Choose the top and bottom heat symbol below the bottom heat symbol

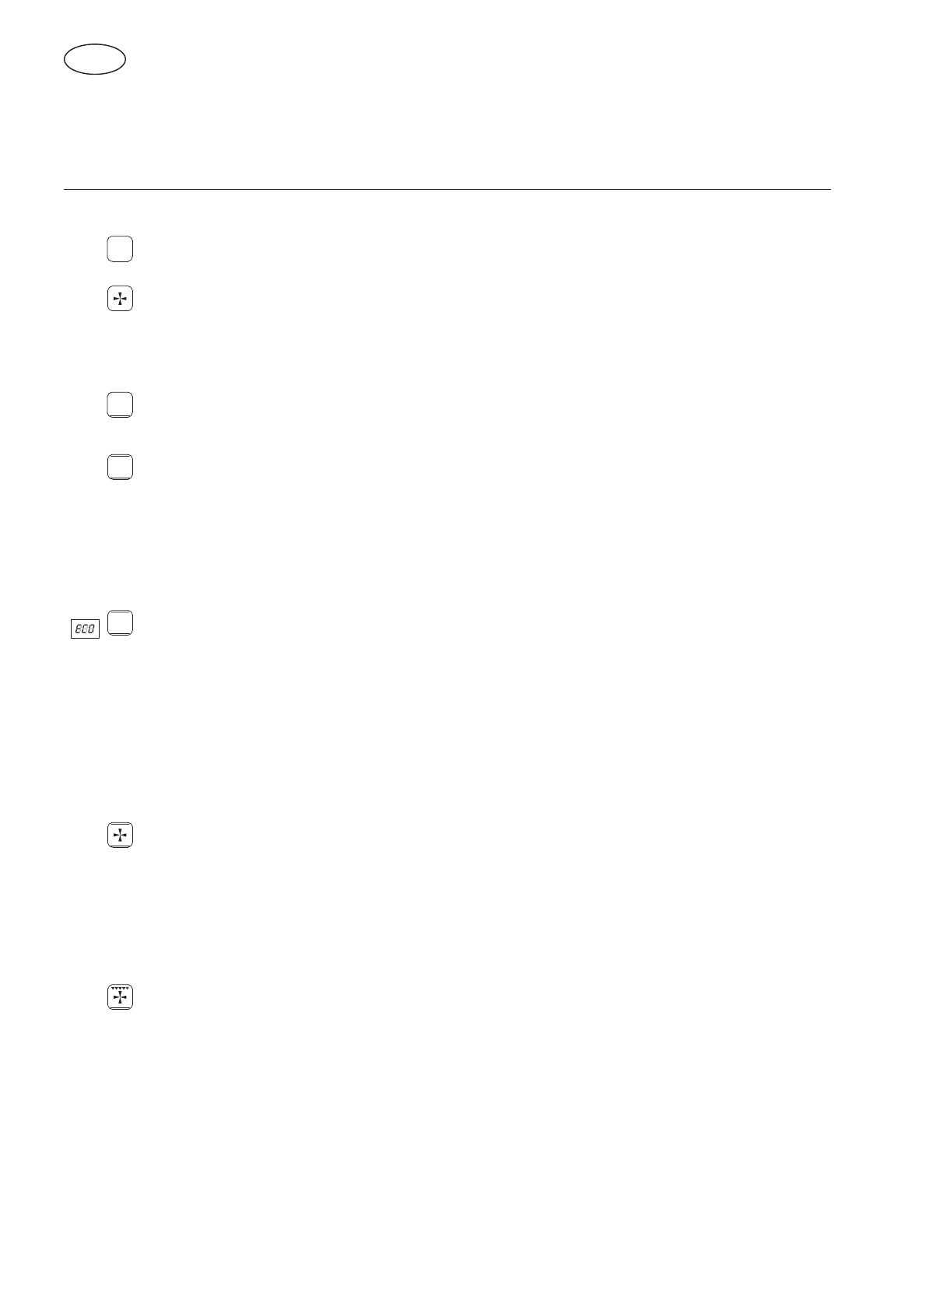tap(120, 467)
